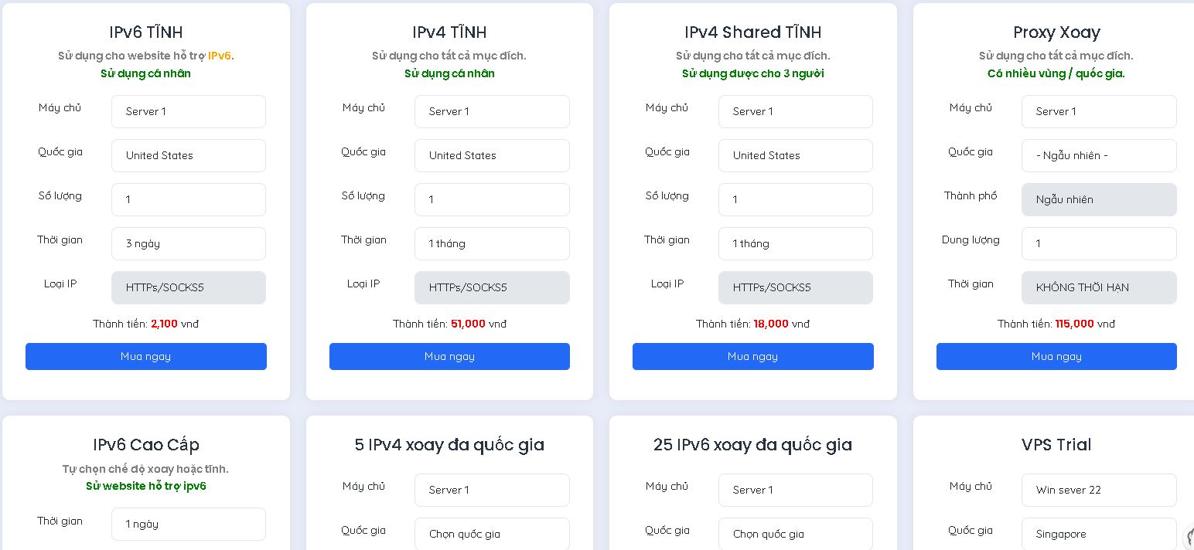
Task: Open Thời gian '1 ngày' in IPv6 Cao Cấp
Action: tap(188, 524)
